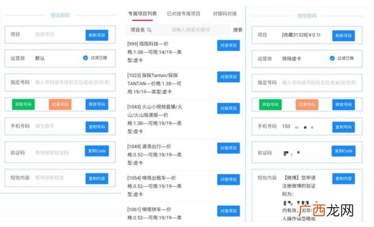
Task: Click 复制Code button in the right panel
Action: click(344, 151)
